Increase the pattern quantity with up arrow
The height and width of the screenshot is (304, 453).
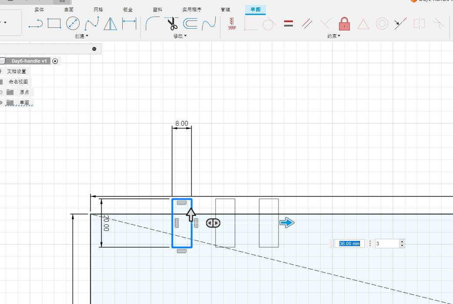pyautogui.click(x=402, y=241)
